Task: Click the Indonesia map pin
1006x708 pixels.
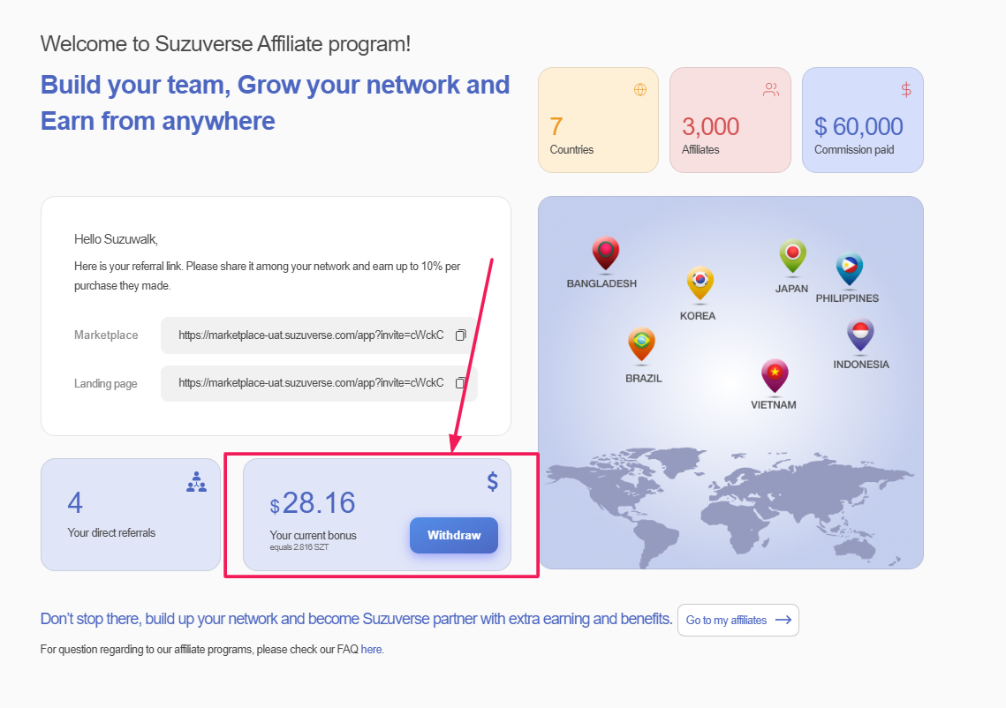Action: tap(860, 335)
